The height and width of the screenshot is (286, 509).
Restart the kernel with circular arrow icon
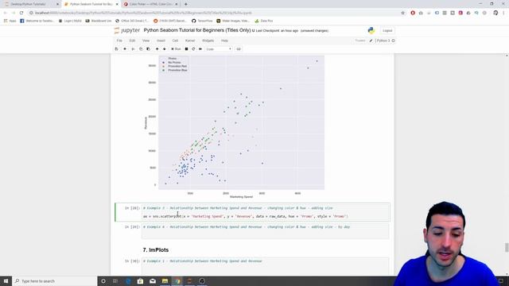(x=193, y=49)
